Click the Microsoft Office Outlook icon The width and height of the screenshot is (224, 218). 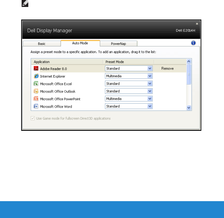36,91
